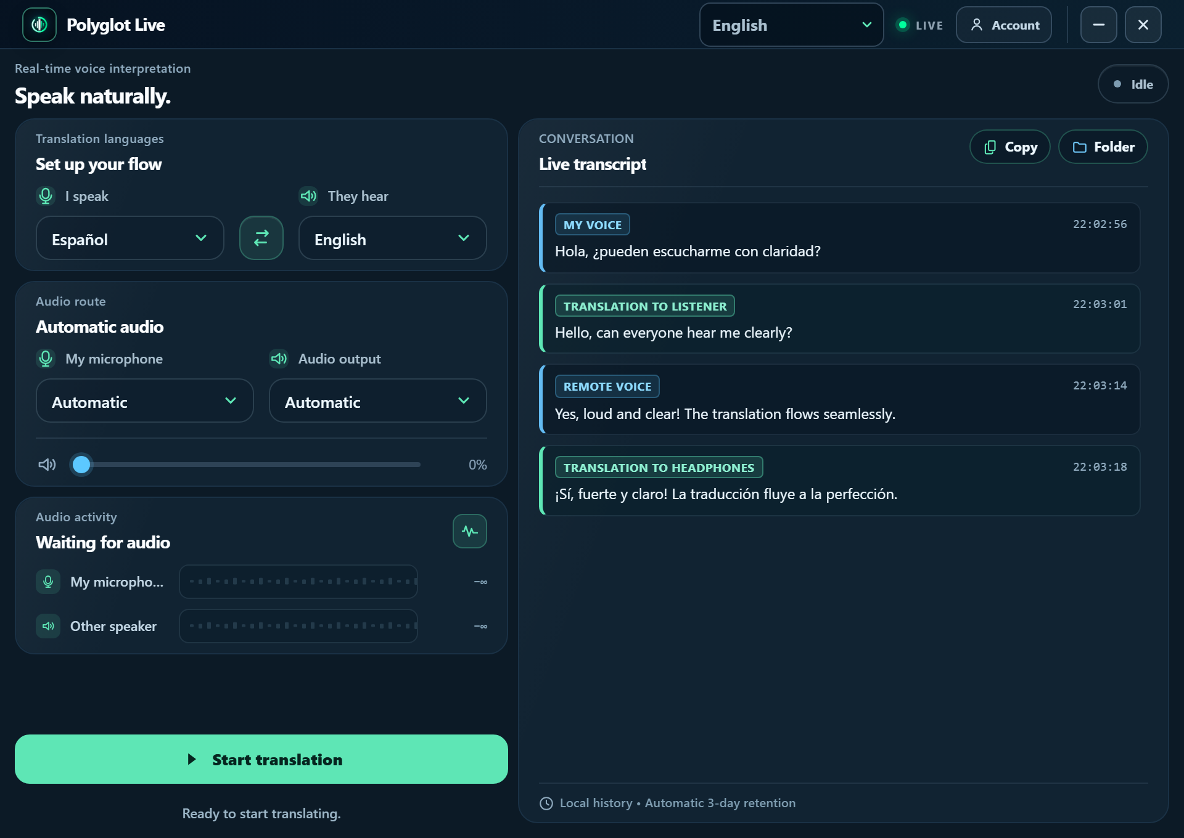
Task: Click the 0% volume value
Action: (477, 465)
